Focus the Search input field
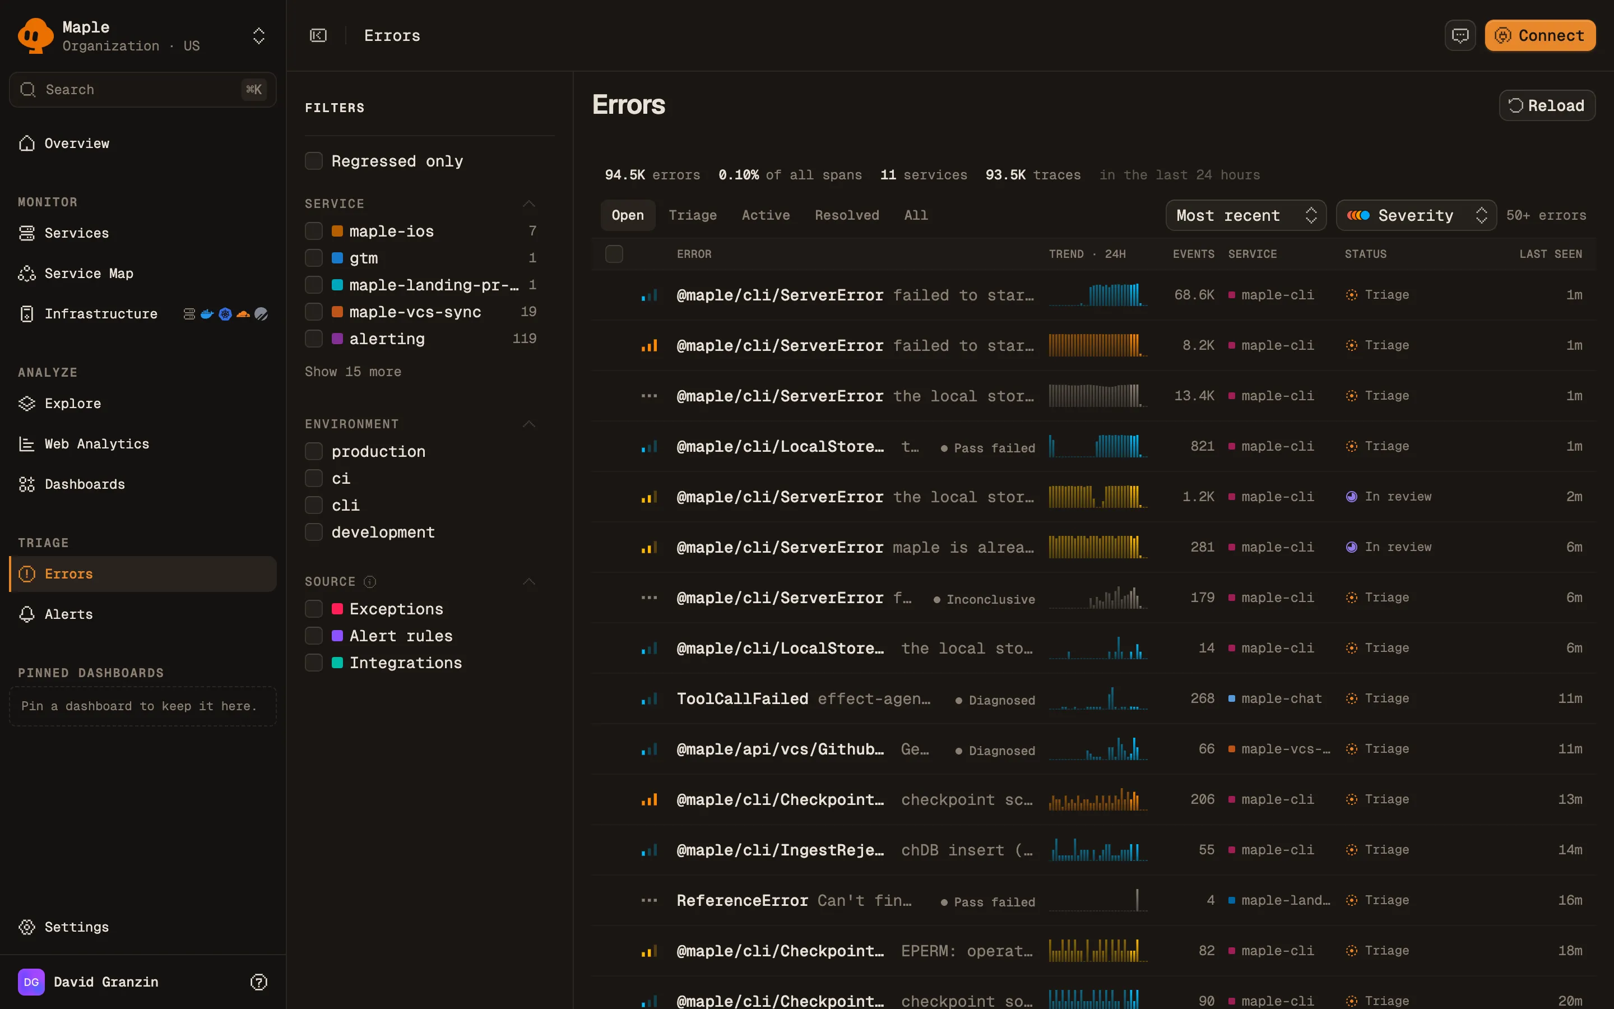The image size is (1614, 1009). (x=143, y=90)
